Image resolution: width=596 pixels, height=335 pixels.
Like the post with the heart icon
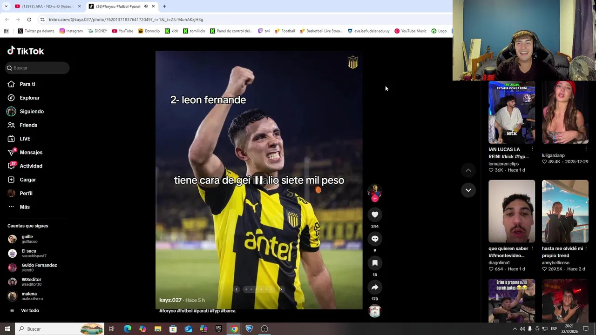(x=375, y=214)
